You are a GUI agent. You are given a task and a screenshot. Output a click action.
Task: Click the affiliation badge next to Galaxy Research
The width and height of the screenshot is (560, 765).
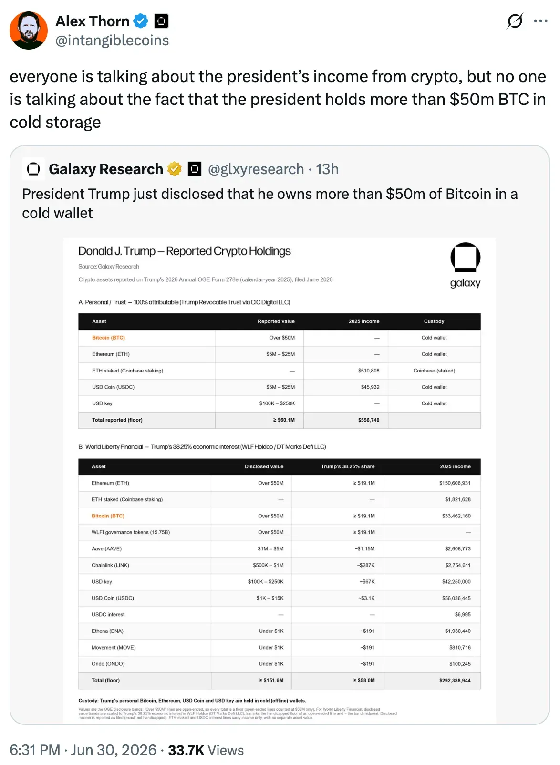pos(195,169)
